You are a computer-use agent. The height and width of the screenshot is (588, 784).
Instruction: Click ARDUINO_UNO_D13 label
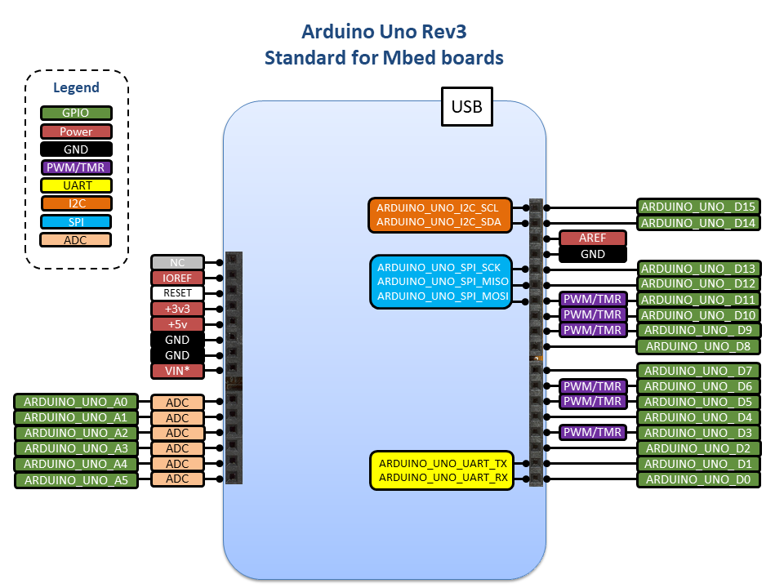698,269
